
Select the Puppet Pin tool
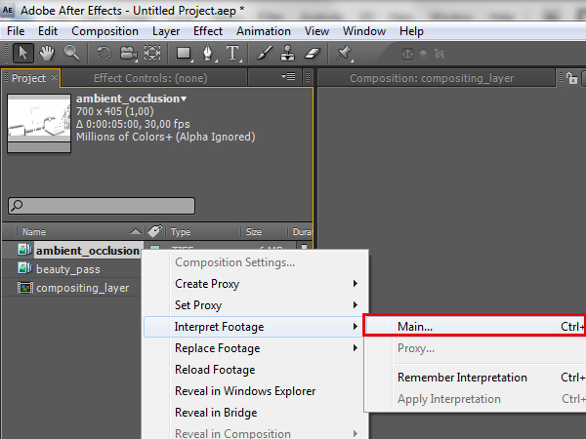[x=345, y=53]
